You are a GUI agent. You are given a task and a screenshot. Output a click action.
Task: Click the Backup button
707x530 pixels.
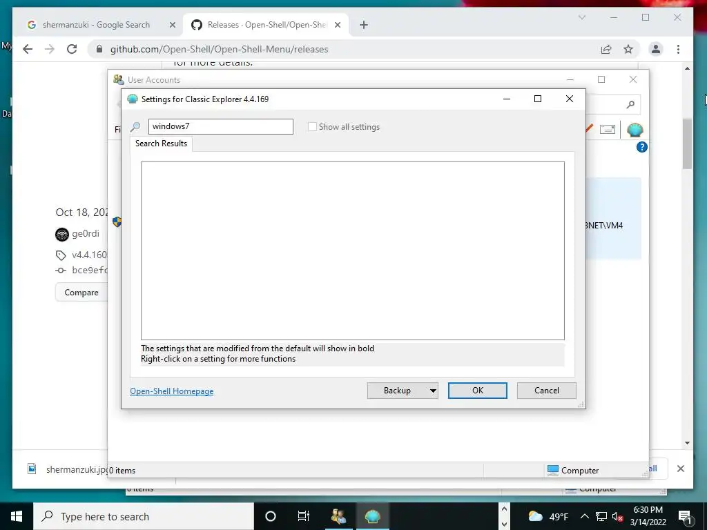397,391
